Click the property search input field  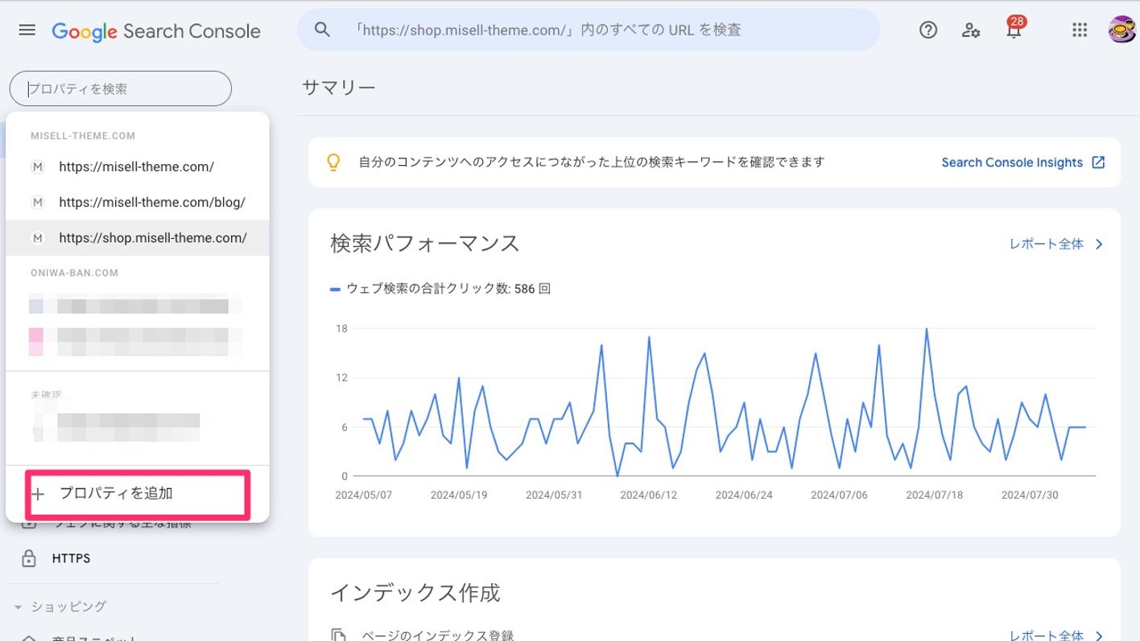click(x=121, y=88)
